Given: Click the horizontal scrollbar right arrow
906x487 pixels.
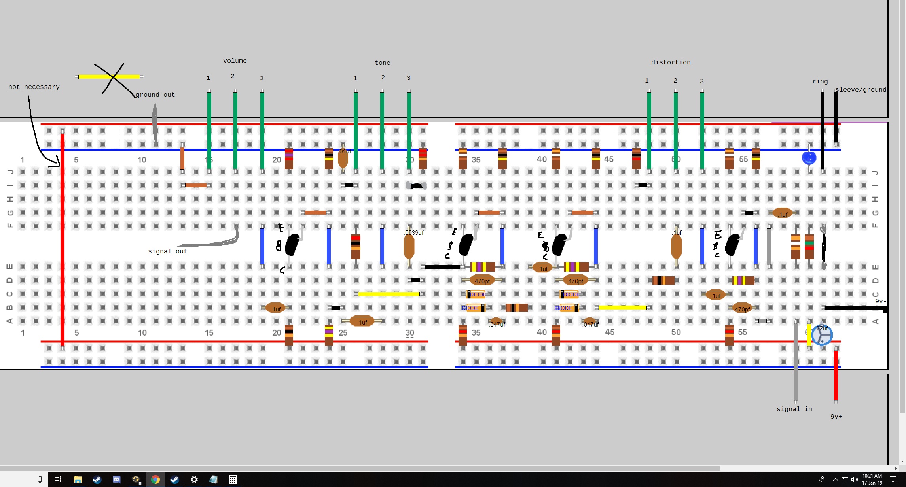Looking at the screenshot, I should [x=896, y=468].
